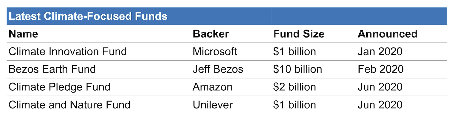This screenshot has width=453, height=119.
Task: Click the Backer column header
Action: [211, 34]
